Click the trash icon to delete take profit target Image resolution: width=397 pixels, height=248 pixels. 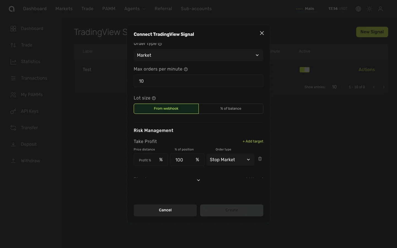coord(260,159)
